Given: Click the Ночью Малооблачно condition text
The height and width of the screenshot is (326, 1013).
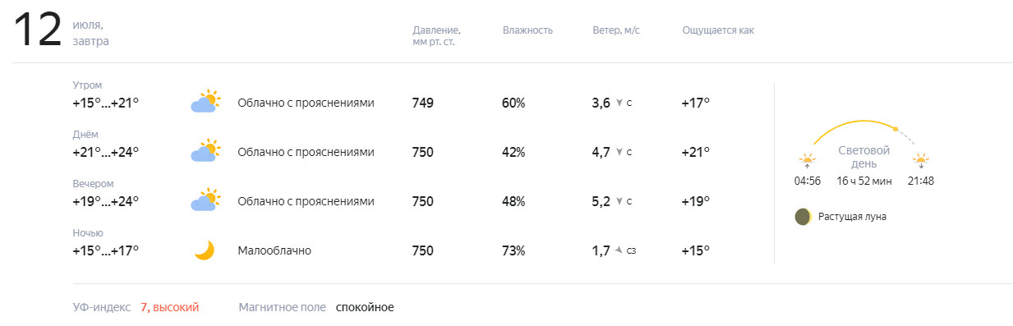Looking at the screenshot, I should 274,250.
